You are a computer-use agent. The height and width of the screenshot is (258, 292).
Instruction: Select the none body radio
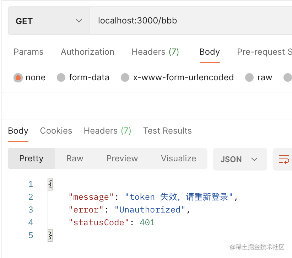pos(18,77)
